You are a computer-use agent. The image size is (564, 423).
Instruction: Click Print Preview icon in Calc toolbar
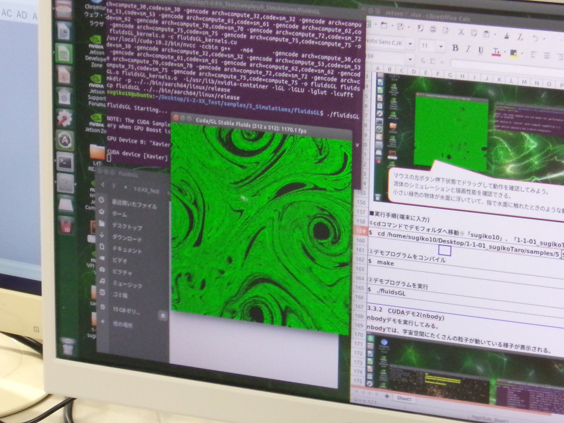446,30
